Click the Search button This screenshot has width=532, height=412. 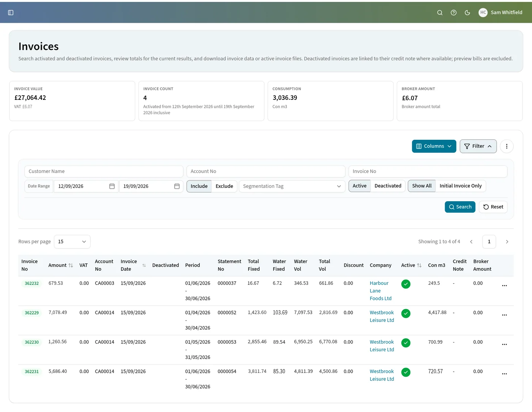click(460, 207)
